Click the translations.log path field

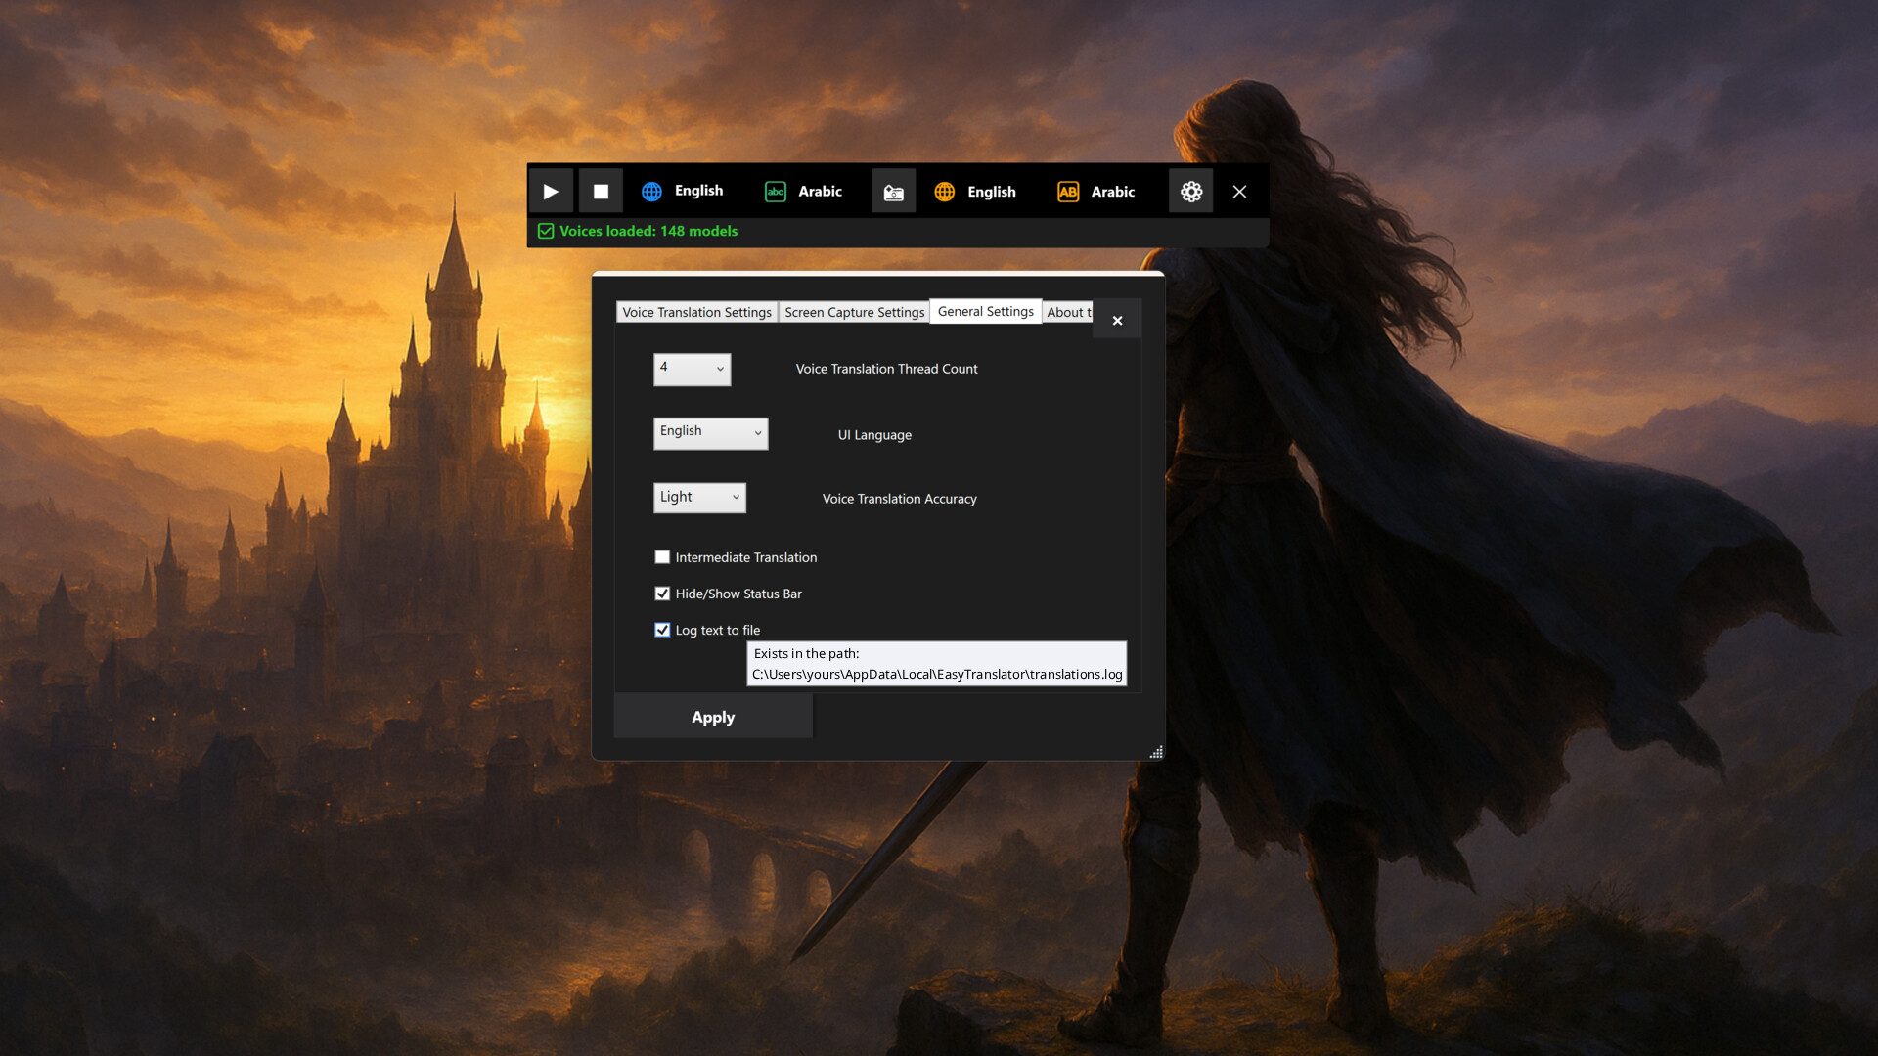coord(936,664)
